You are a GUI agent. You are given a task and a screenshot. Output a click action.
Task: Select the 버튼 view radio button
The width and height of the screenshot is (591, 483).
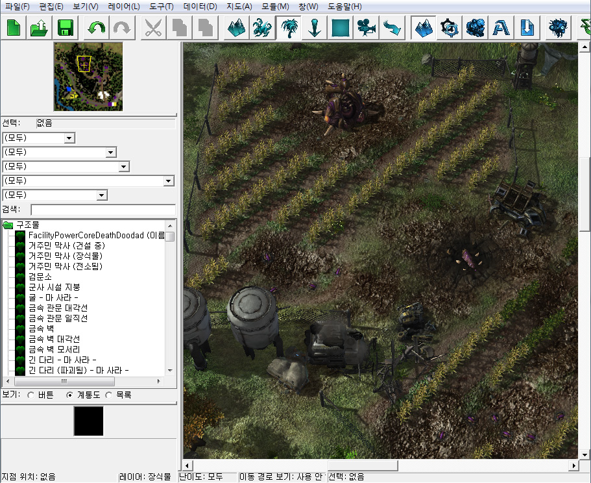(31, 395)
